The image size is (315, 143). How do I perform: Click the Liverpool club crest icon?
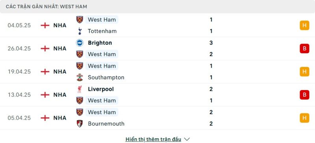80,89
